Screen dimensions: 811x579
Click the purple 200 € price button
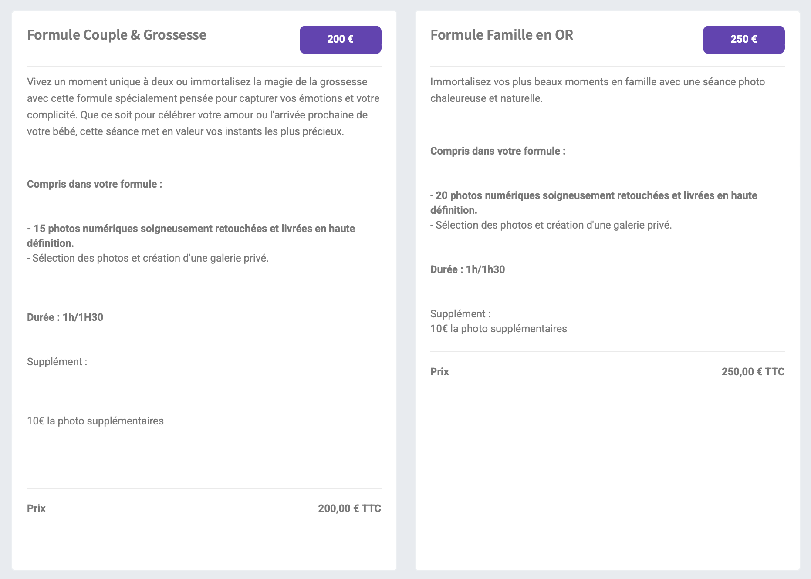(340, 40)
